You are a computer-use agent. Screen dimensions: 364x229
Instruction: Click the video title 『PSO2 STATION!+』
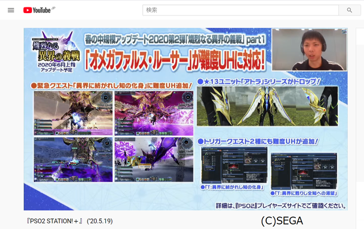(x=55, y=221)
